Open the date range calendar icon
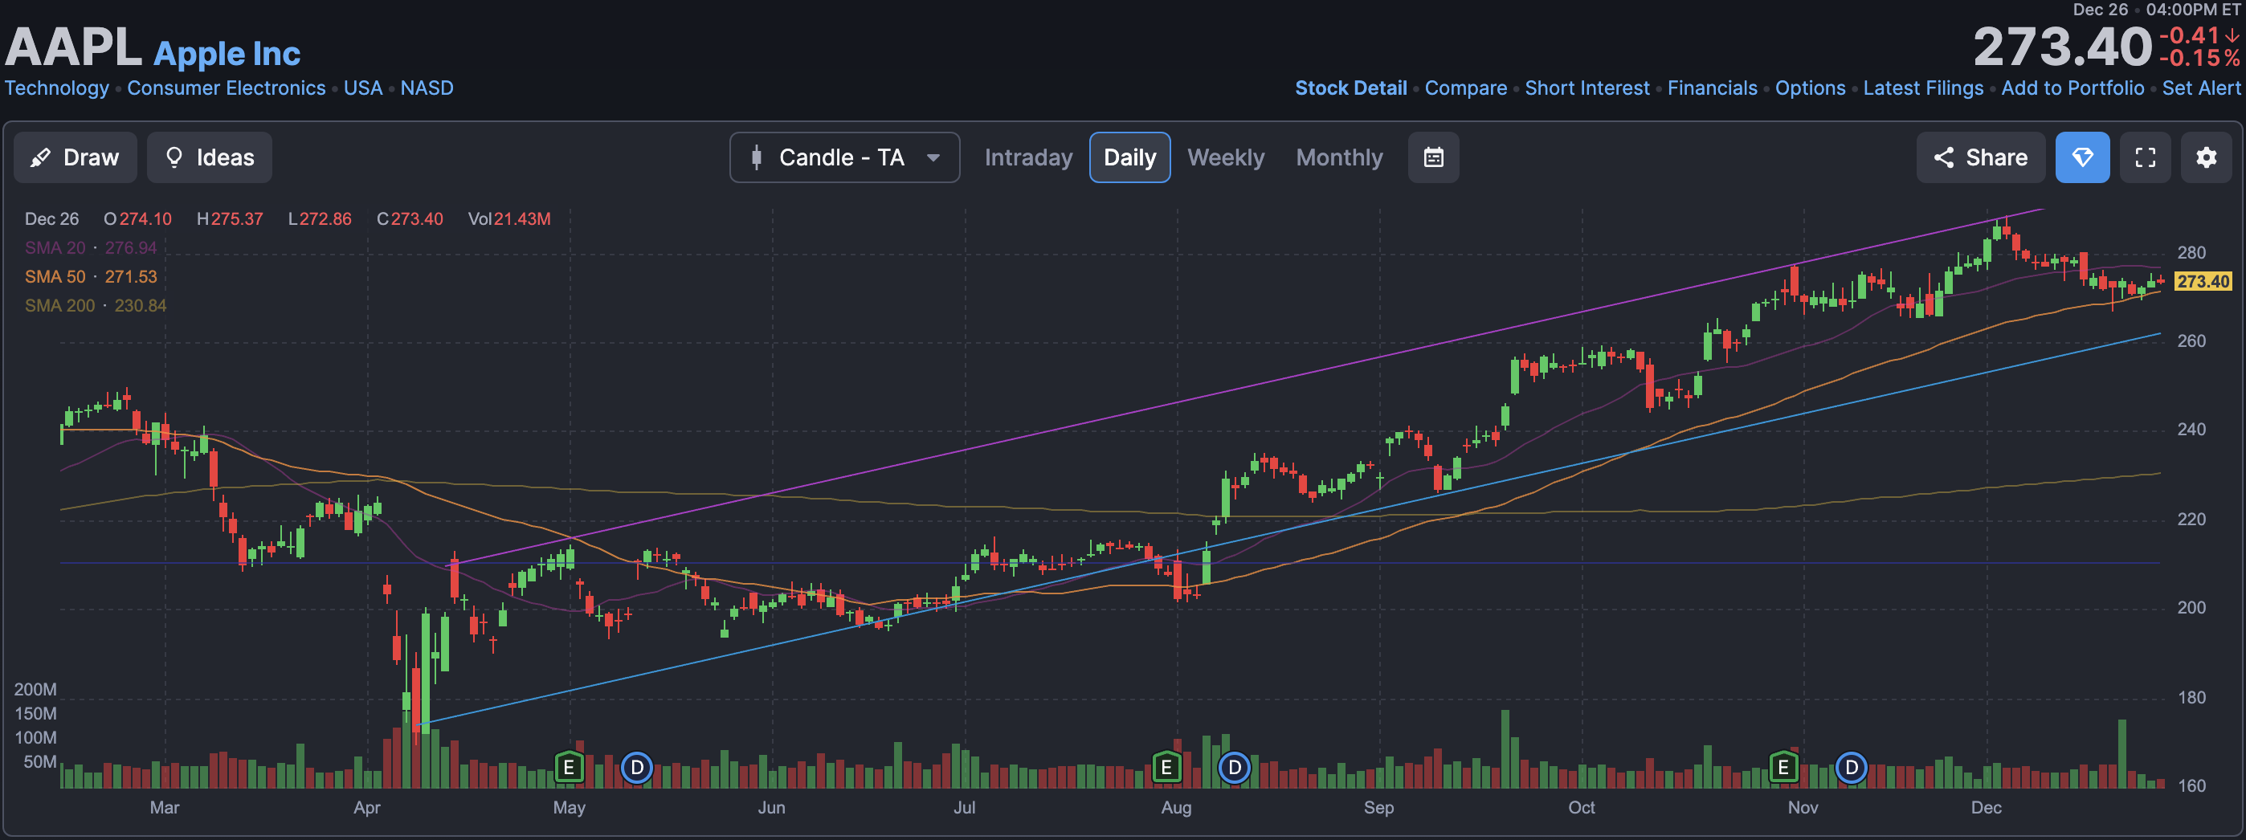Image resolution: width=2246 pixels, height=840 pixels. [1433, 157]
